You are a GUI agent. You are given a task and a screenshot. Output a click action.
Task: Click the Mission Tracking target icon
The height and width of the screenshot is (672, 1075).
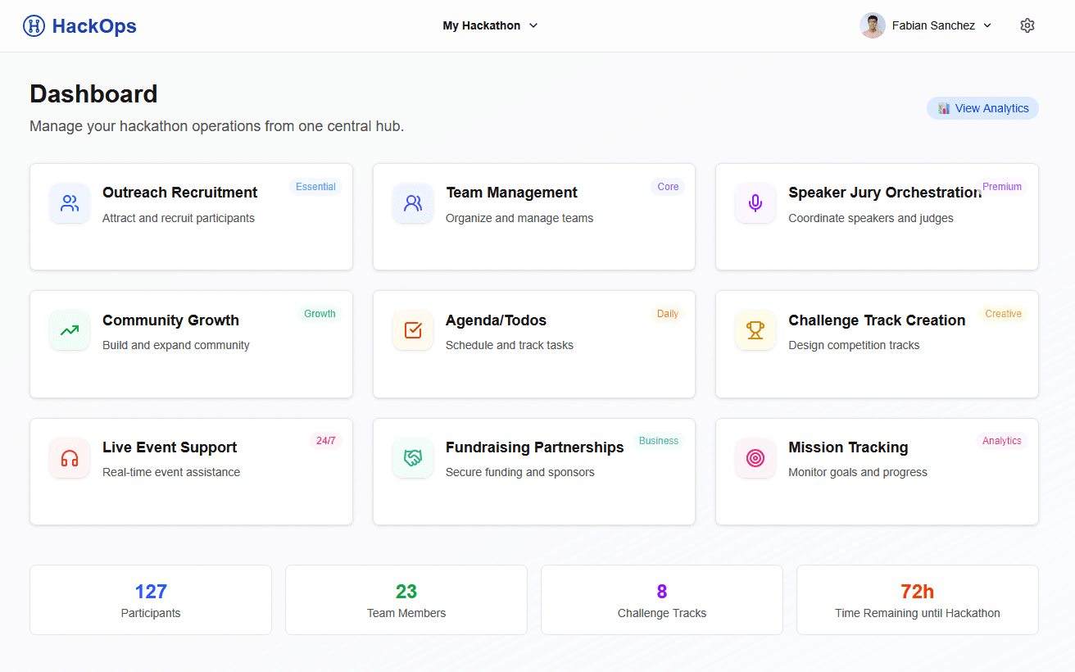point(755,457)
